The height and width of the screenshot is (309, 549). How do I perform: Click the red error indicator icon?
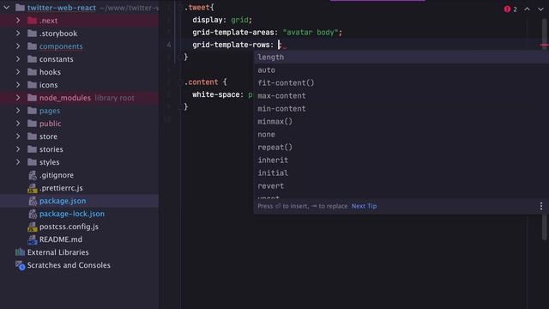coord(507,9)
